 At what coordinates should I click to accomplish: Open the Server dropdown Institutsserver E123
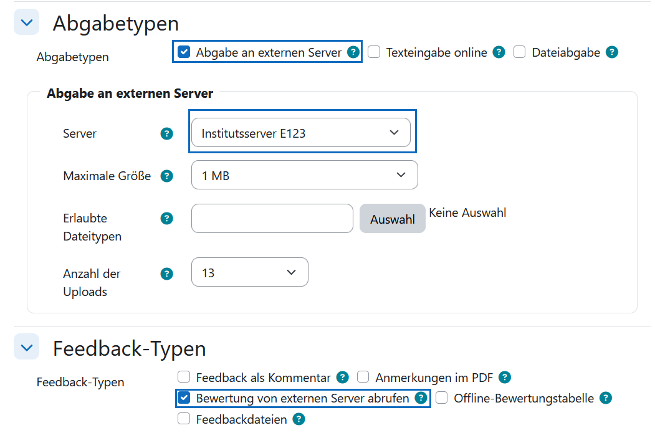[x=301, y=133]
